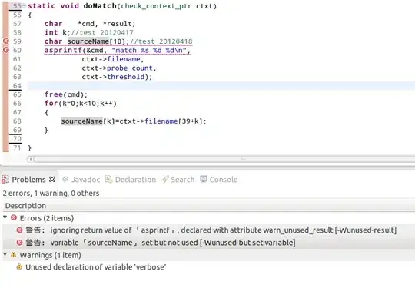
Task: Select the Warnings (1 item) group row
Action: tap(209, 255)
